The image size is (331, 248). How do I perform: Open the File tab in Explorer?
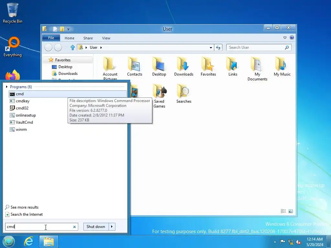pyautogui.click(x=51, y=38)
